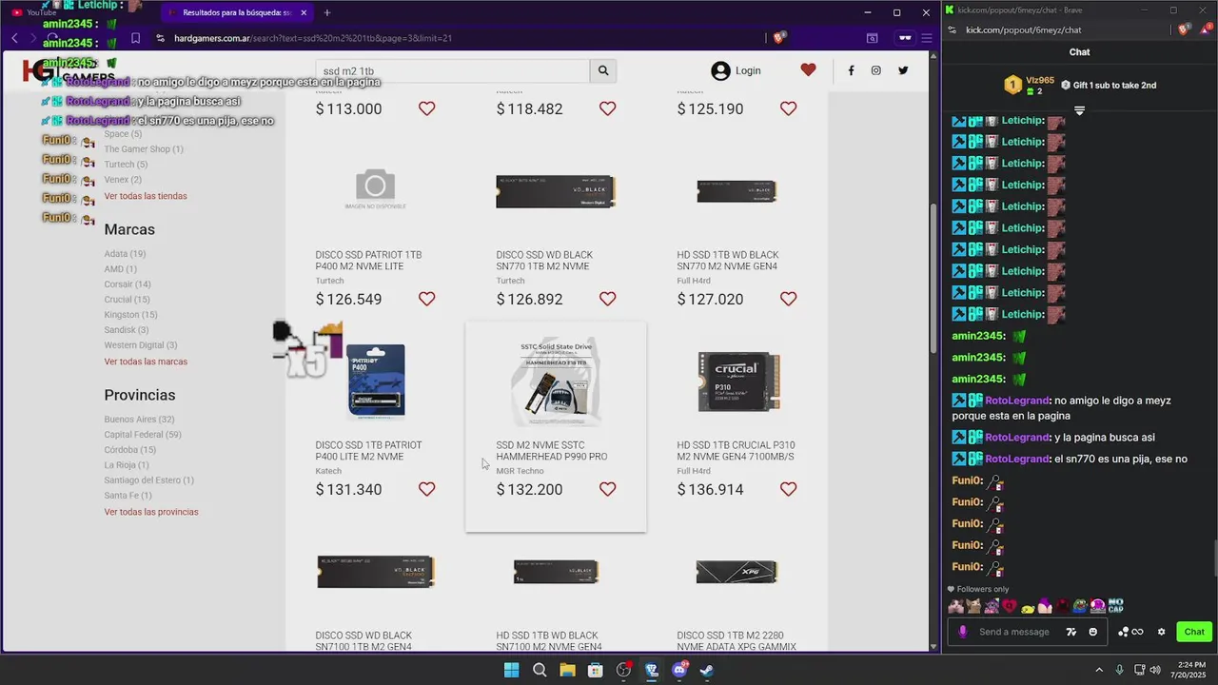The width and height of the screenshot is (1218, 685).
Task: Open a new browser tab with the plus
Action: 327,12
